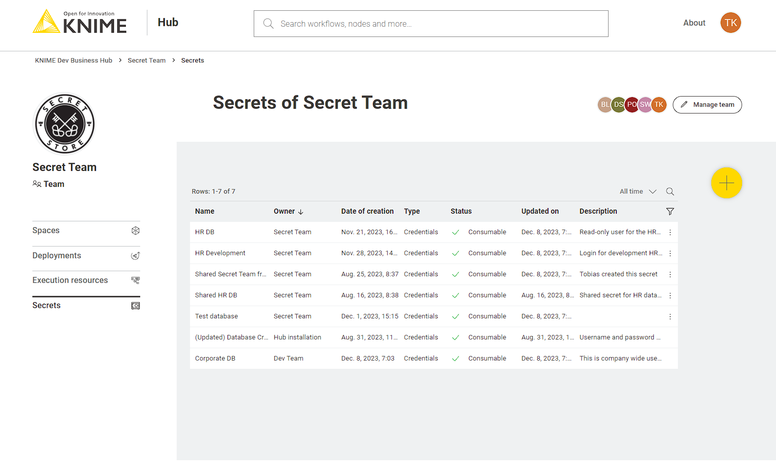Click the Secrets breadcrumb item
Viewport: 776px width, 471px height.
[x=193, y=61]
